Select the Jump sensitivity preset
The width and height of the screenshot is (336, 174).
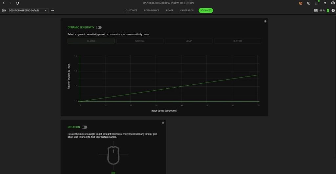[189, 41]
